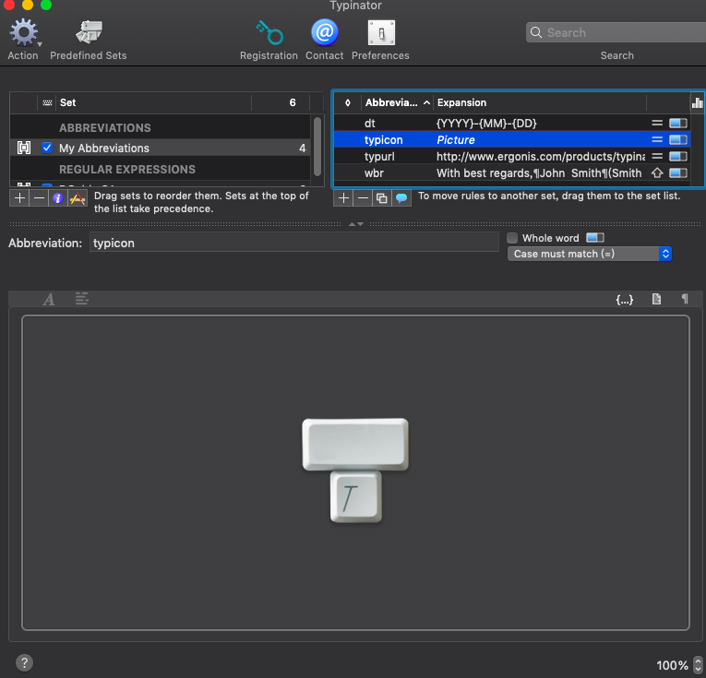Screen dimensions: 706x678
Task: Click the green zoom window button
Action: [x=46, y=5]
